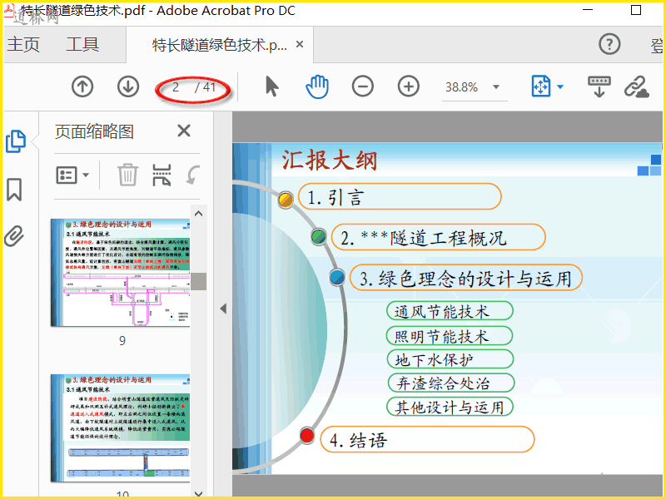Click the 1. 引言 outline item
The height and width of the screenshot is (499, 666).
(x=400, y=197)
